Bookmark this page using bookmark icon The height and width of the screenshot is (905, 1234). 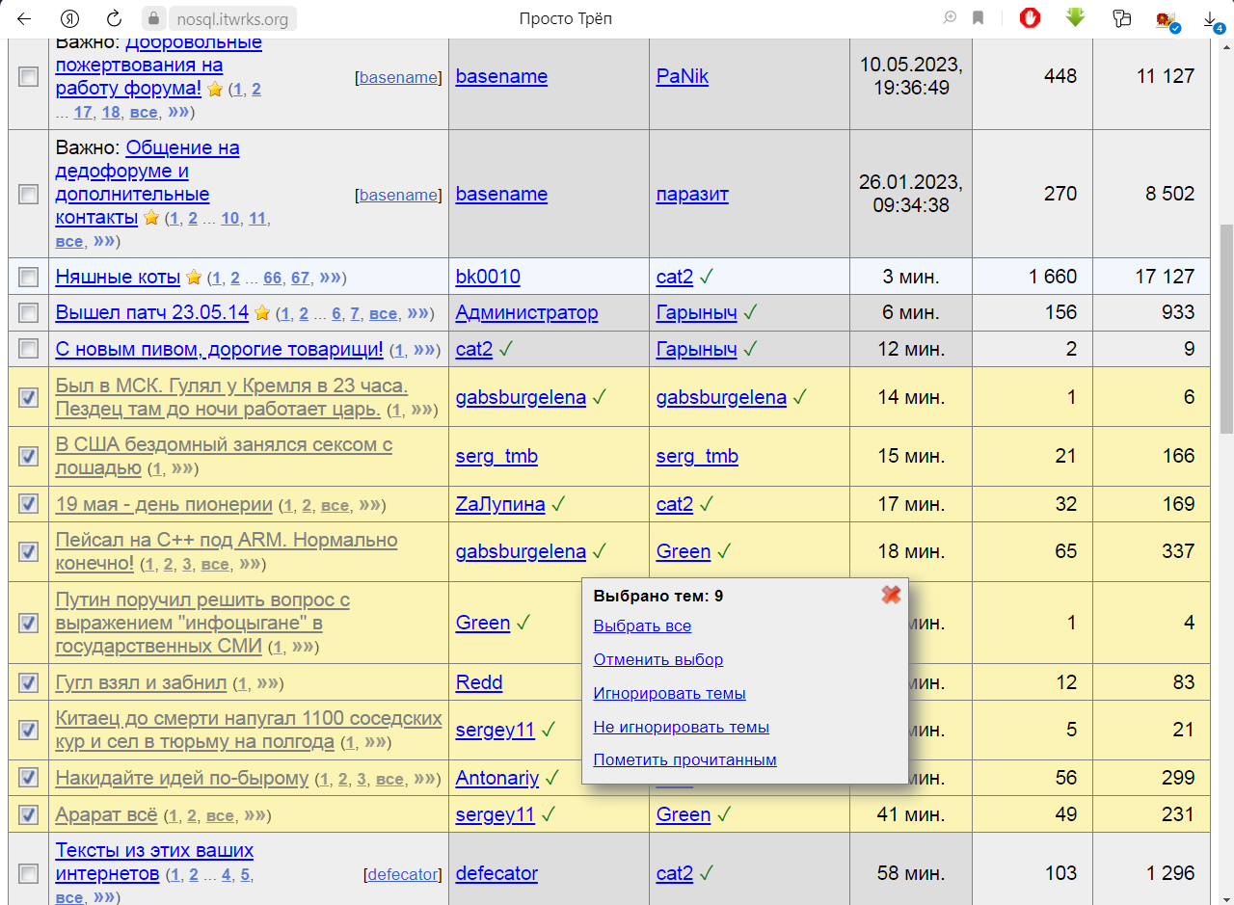(978, 18)
